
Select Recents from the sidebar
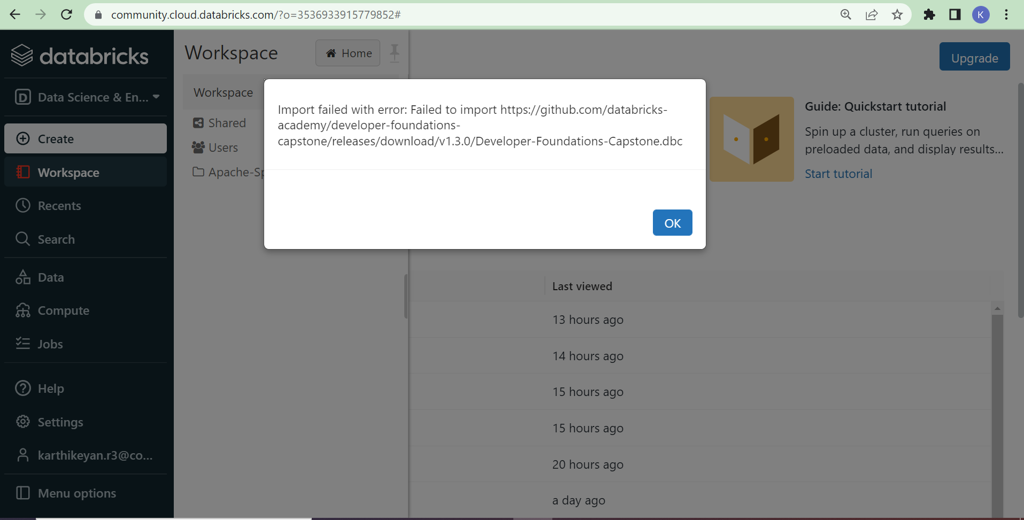point(59,206)
